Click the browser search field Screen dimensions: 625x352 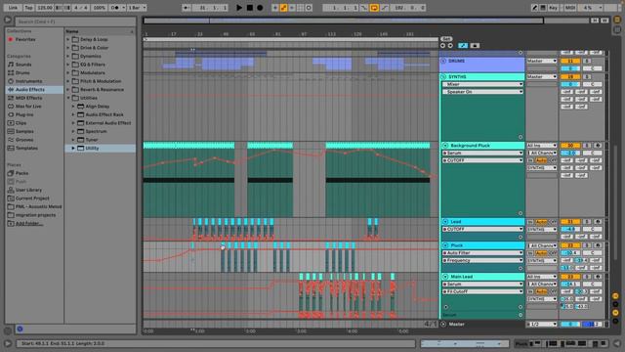tap(76, 22)
